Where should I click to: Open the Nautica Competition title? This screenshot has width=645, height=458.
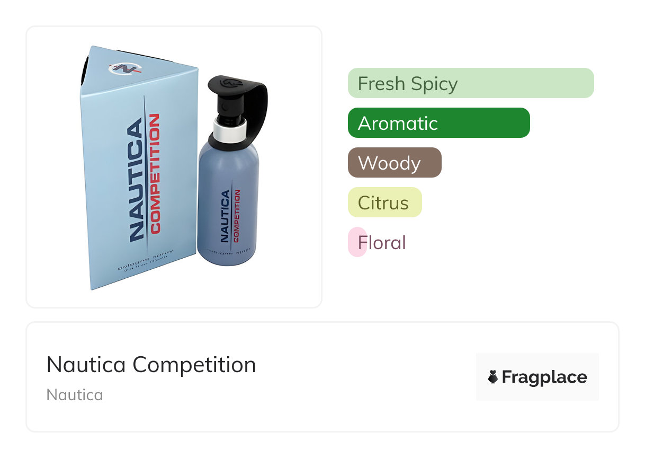(x=151, y=365)
